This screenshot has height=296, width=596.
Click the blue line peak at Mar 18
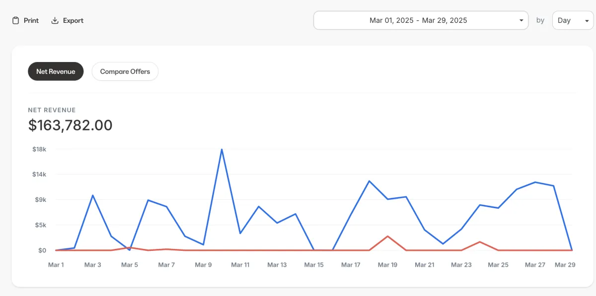369,181
